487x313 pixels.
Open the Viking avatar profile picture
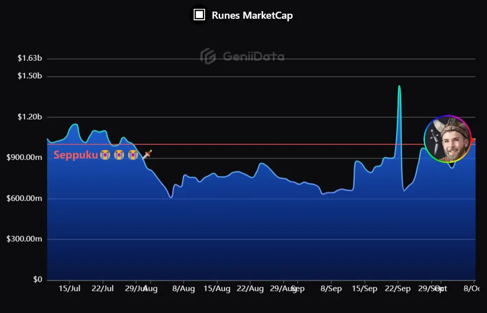448,139
